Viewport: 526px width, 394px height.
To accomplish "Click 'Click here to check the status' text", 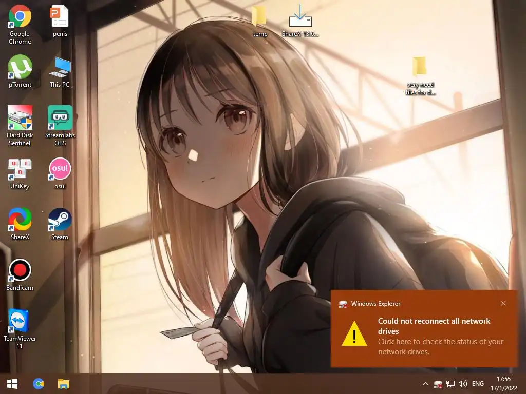I will point(440,346).
